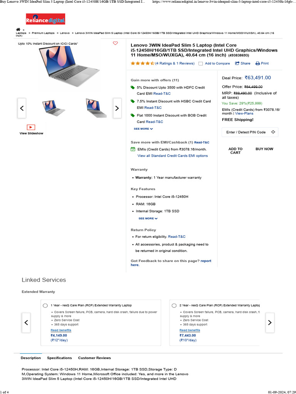Open View-Plans for EMI options
296x394 pixels.
tap(244, 114)
